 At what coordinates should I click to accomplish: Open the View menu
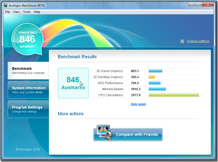pos(16,12)
